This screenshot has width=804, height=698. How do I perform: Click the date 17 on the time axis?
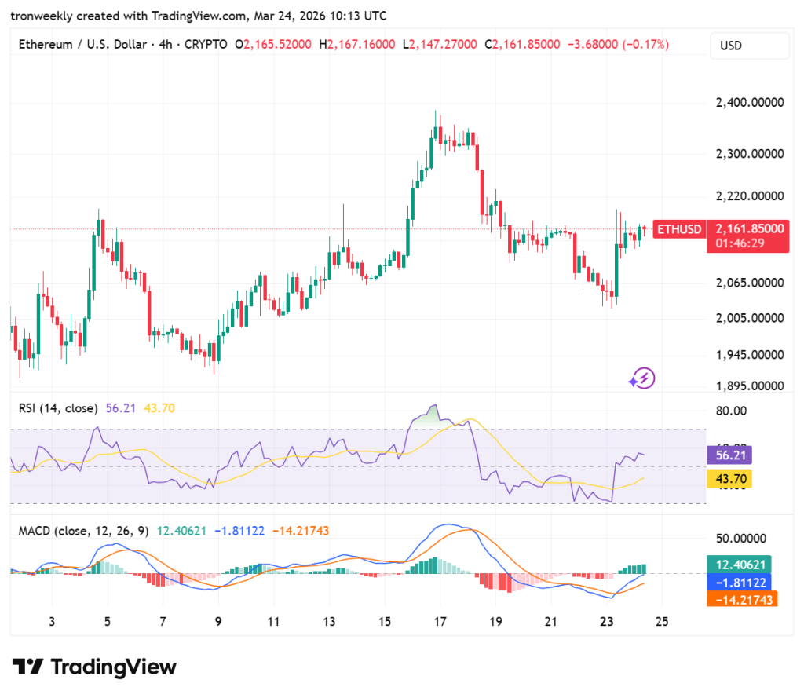440,622
